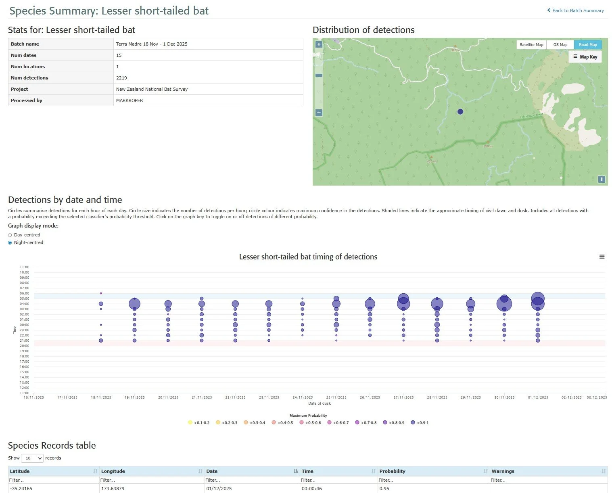Filter the Probability column
Screen dimensions: 612x493
pos(433,480)
